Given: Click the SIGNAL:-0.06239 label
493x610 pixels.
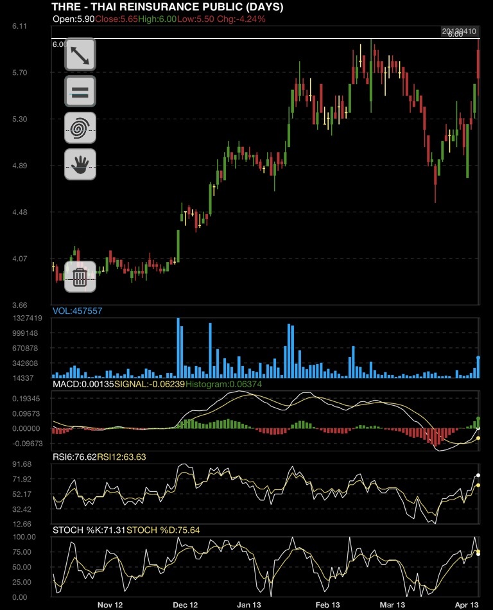Looking at the screenshot, I should pos(150,385).
